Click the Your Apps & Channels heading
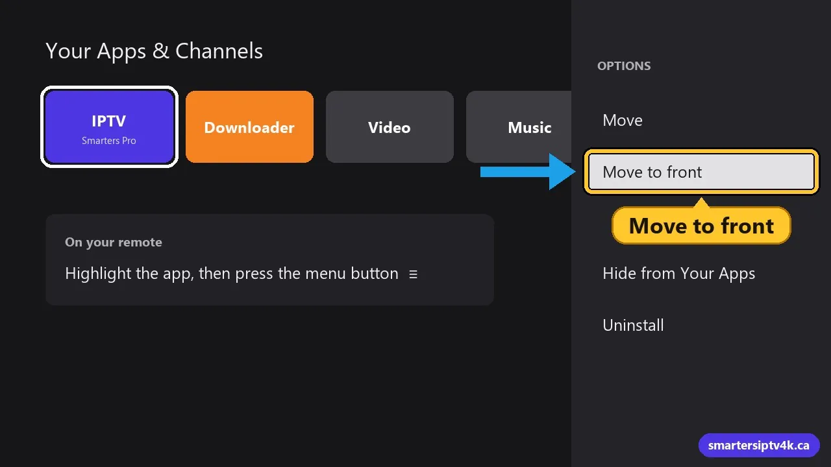 [x=155, y=51]
